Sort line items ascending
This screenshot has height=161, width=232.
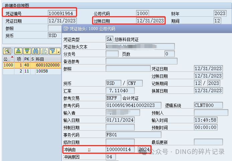click(x=18, y=51)
